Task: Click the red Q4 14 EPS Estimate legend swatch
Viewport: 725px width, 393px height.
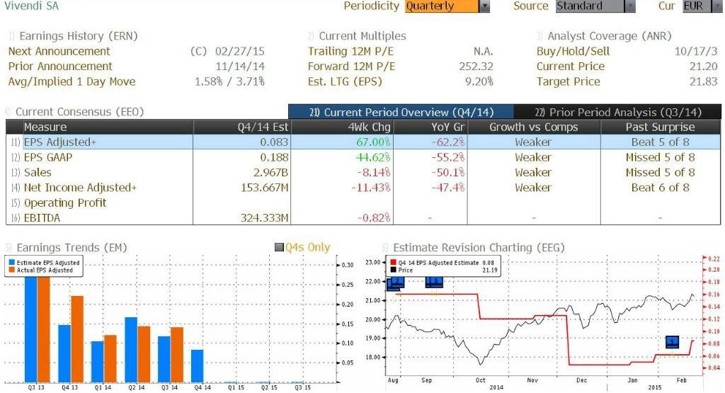Action: click(x=393, y=263)
